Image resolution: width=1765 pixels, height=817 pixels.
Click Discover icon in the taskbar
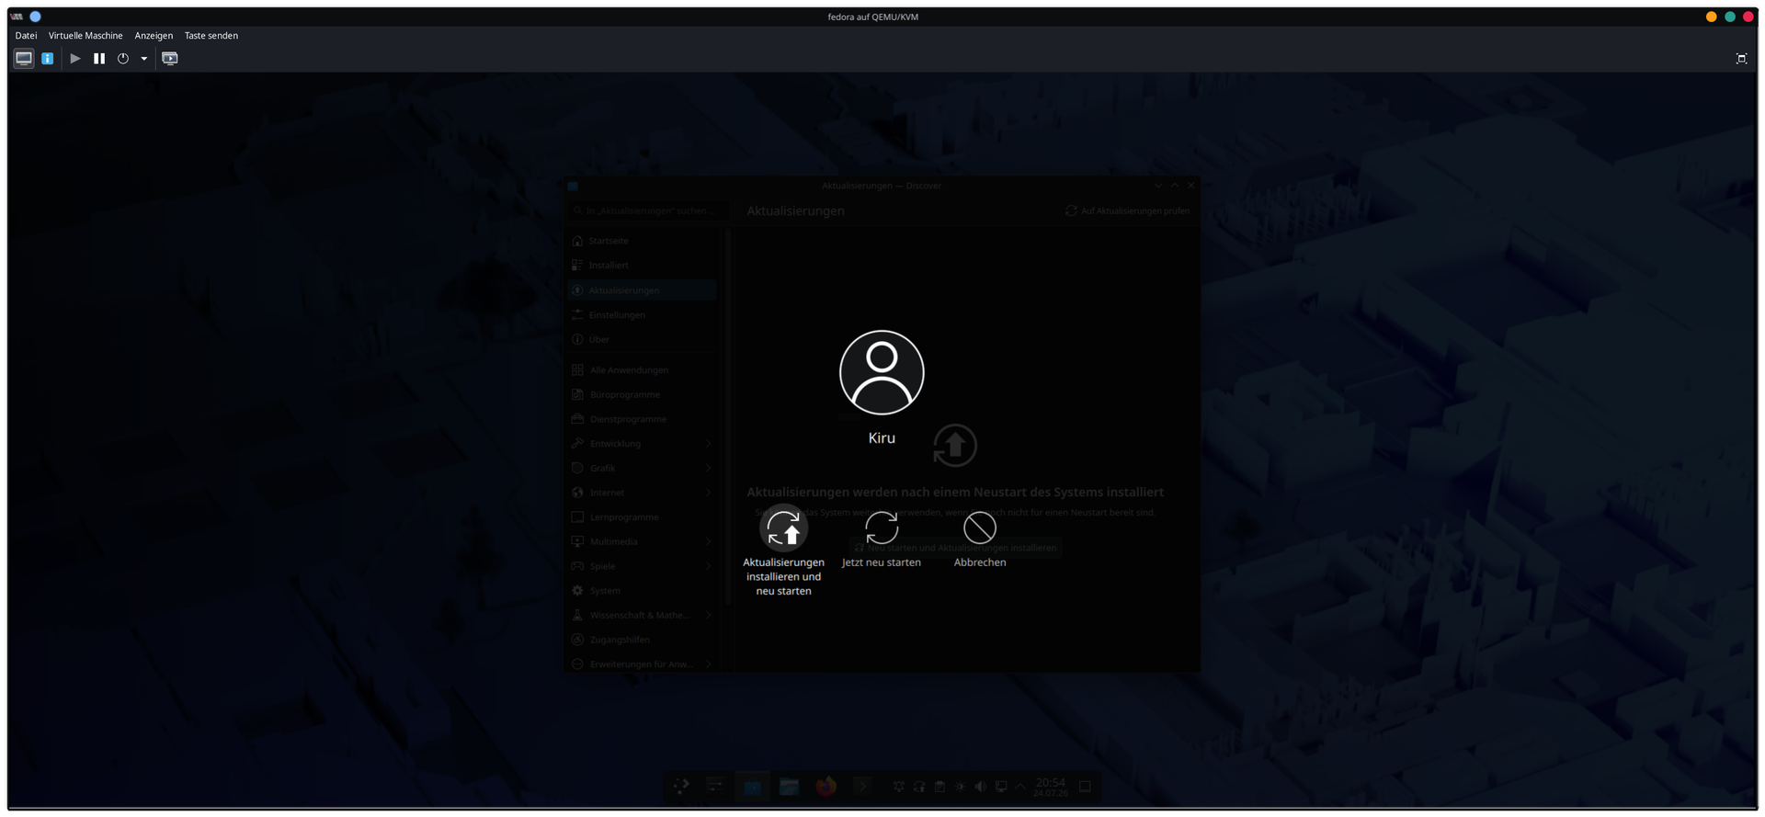pyautogui.click(x=752, y=787)
